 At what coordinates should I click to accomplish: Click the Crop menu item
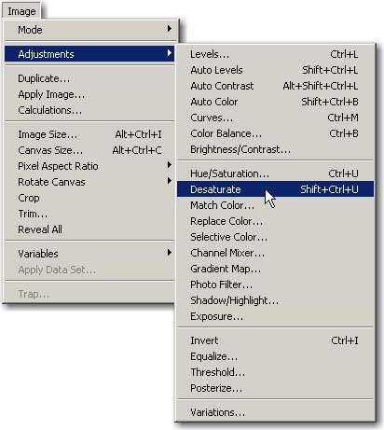click(x=89, y=198)
